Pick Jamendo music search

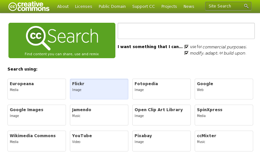[99, 115]
